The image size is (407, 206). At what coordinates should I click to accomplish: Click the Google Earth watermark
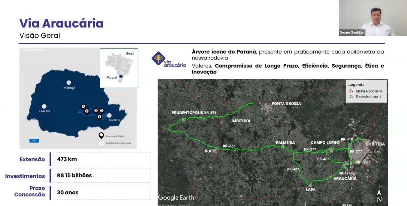(x=176, y=198)
